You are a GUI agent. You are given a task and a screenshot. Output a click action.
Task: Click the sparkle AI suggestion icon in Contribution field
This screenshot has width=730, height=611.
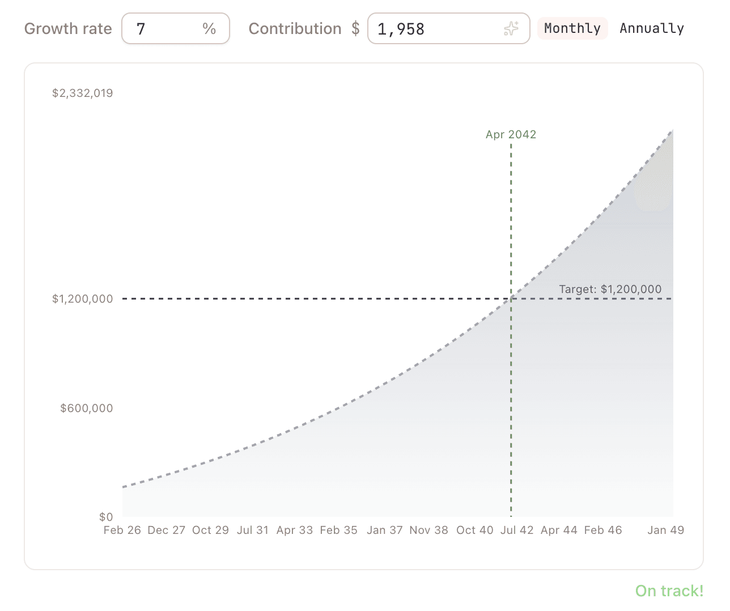point(512,28)
